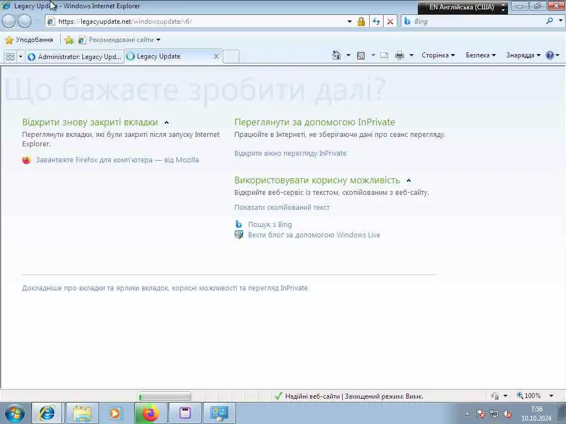
Task: Open EN language bar indicator
Action: click(462, 7)
